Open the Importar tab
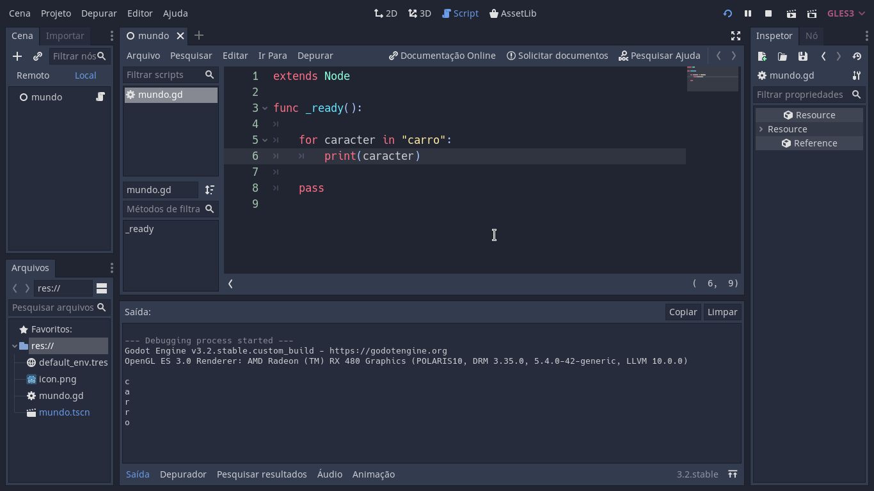This screenshot has width=874, height=491. click(65, 36)
